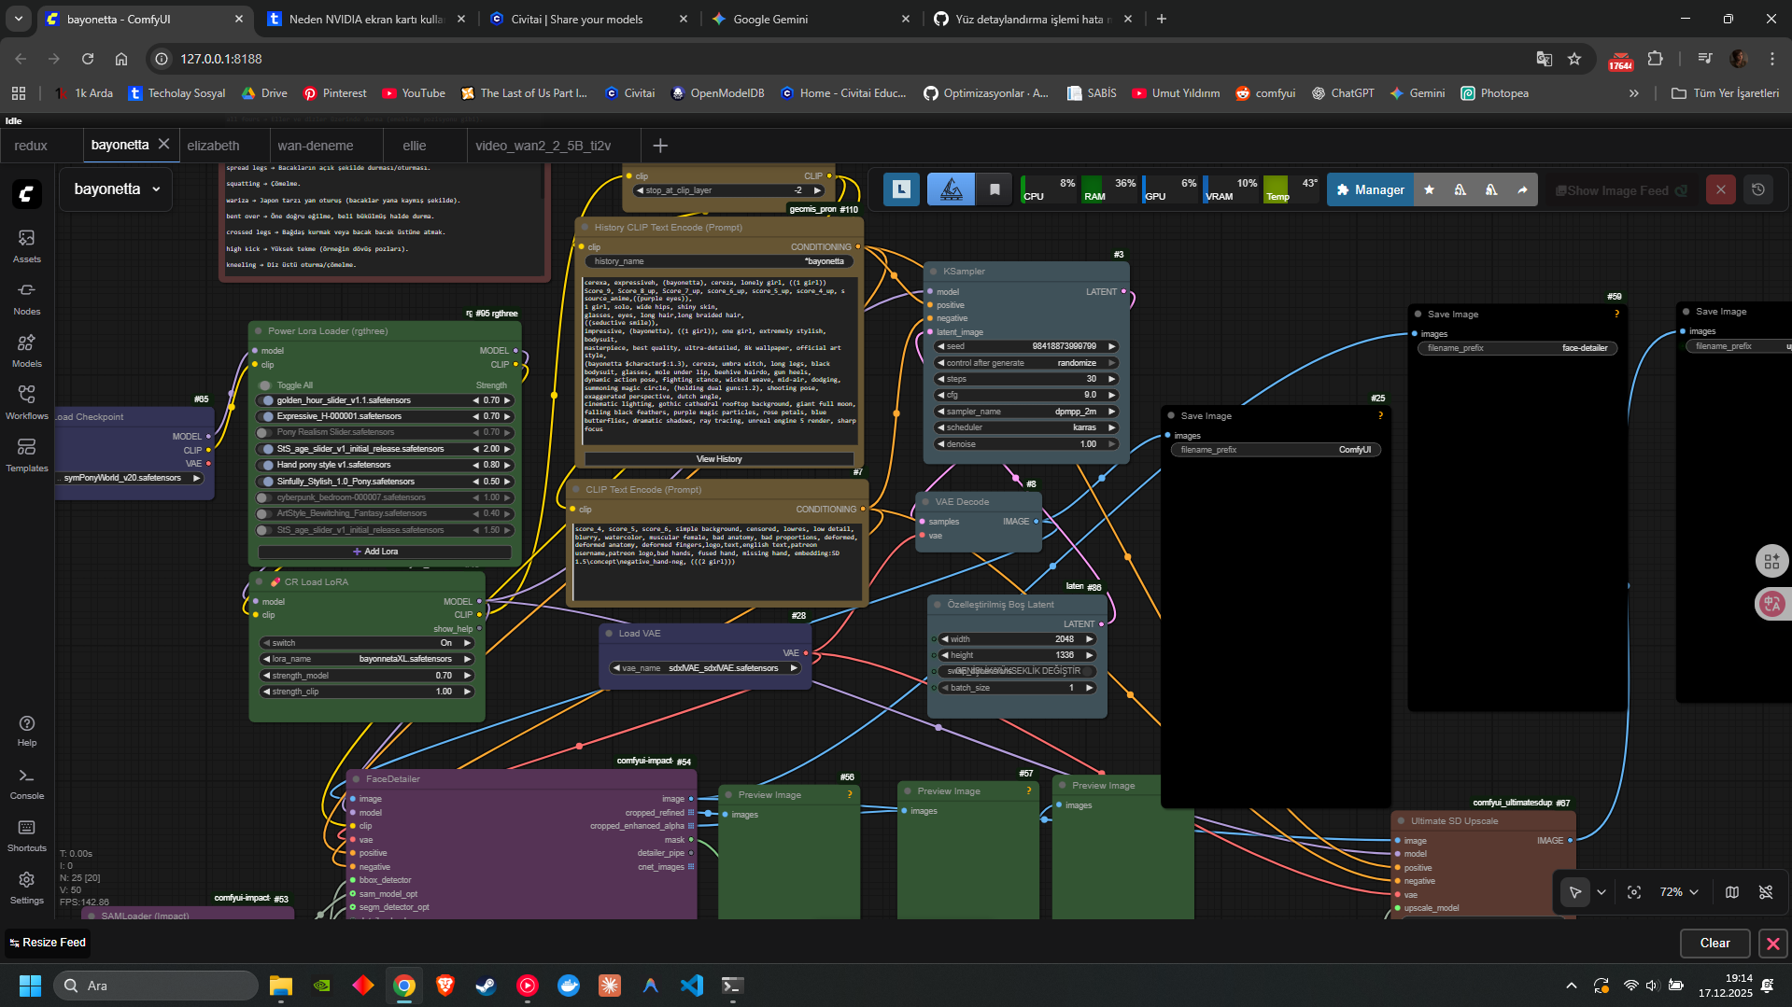1792x1007 pixels.
Task: Open the Nodes library panel
Action: 26,299
